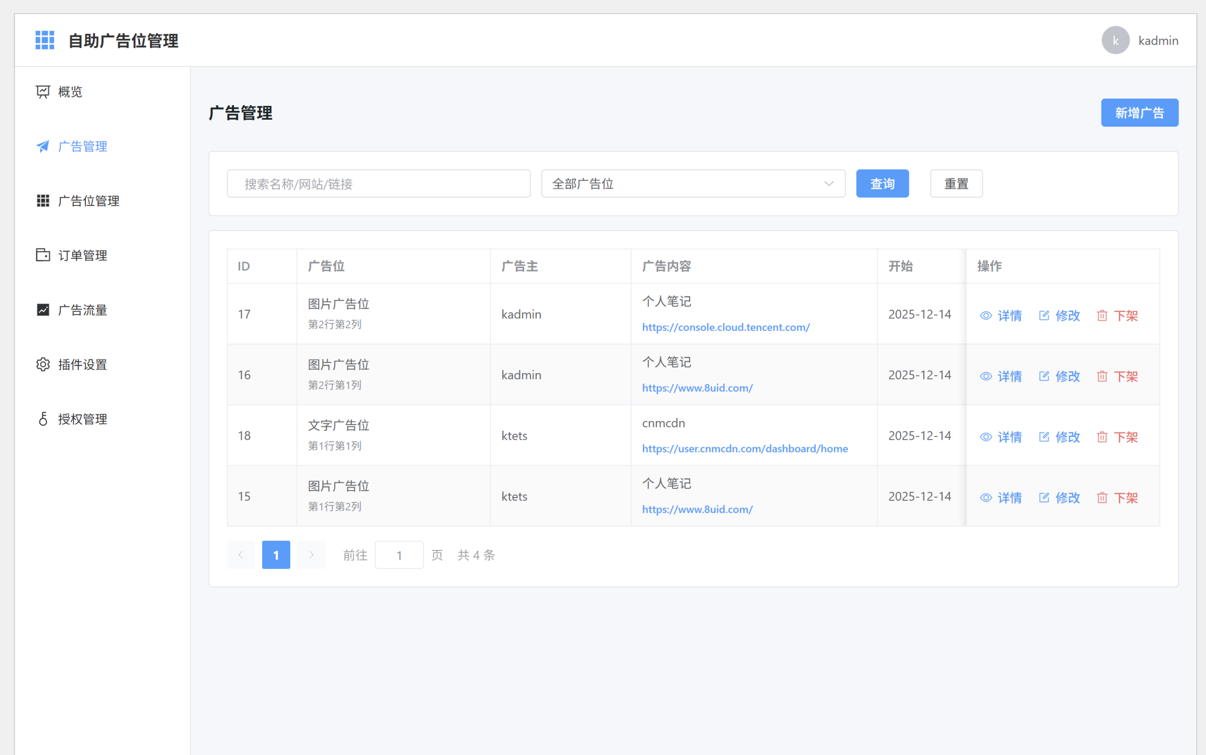Open console.cloud.tencent.com link
This screenshot has height=755, width=1206.
click(726, 327)
